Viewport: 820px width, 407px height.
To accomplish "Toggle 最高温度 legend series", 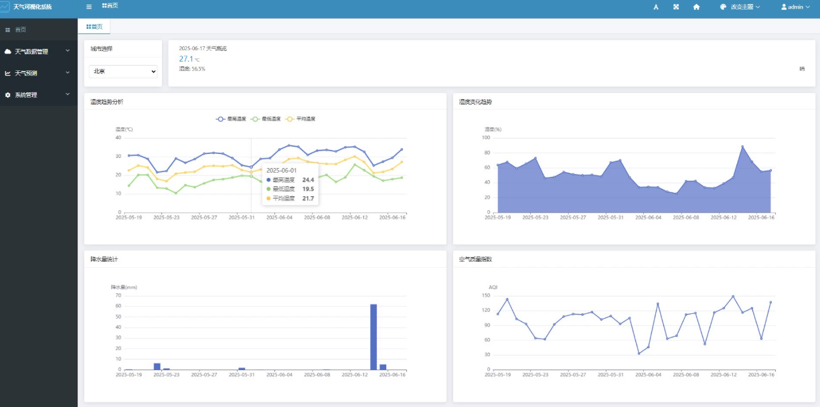I will 231,118.
